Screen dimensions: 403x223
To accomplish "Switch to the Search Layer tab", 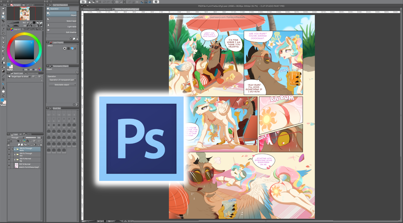I will point(17,73).
